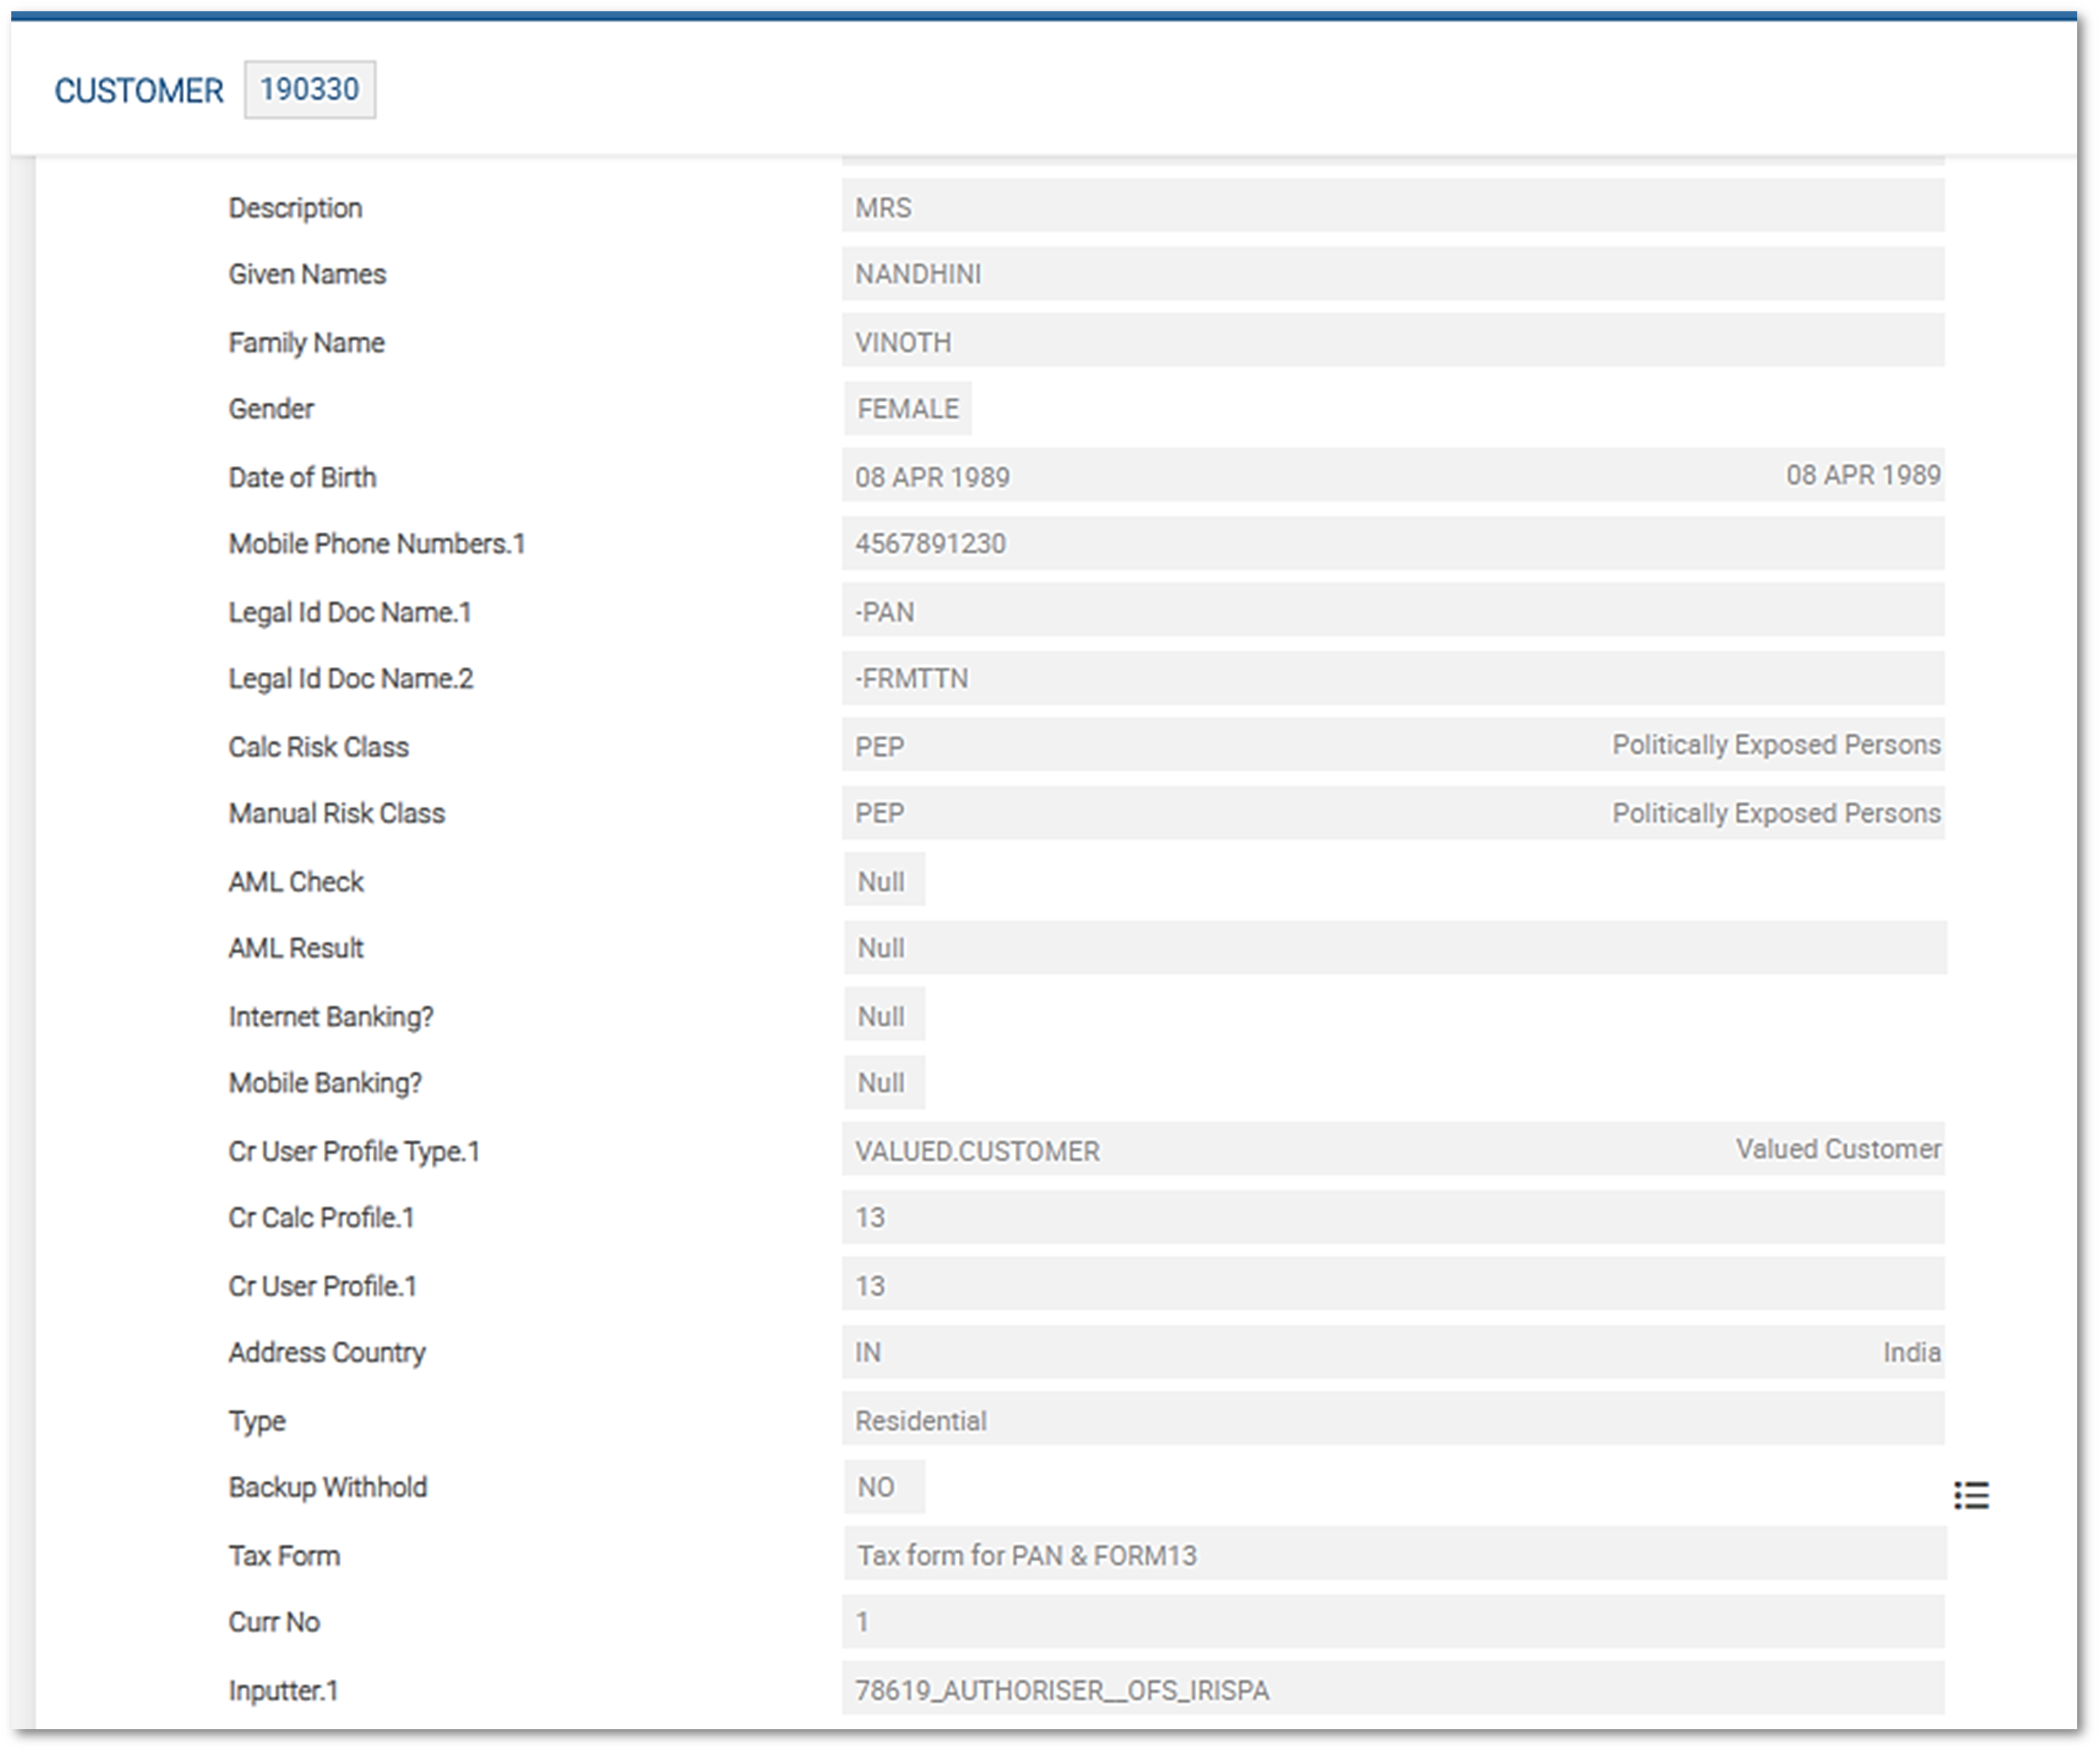This screenshot has width=2100, height=1752.
Task: Click the Legal Id Doc Name.1 label
Action: (x=350, y=612)
